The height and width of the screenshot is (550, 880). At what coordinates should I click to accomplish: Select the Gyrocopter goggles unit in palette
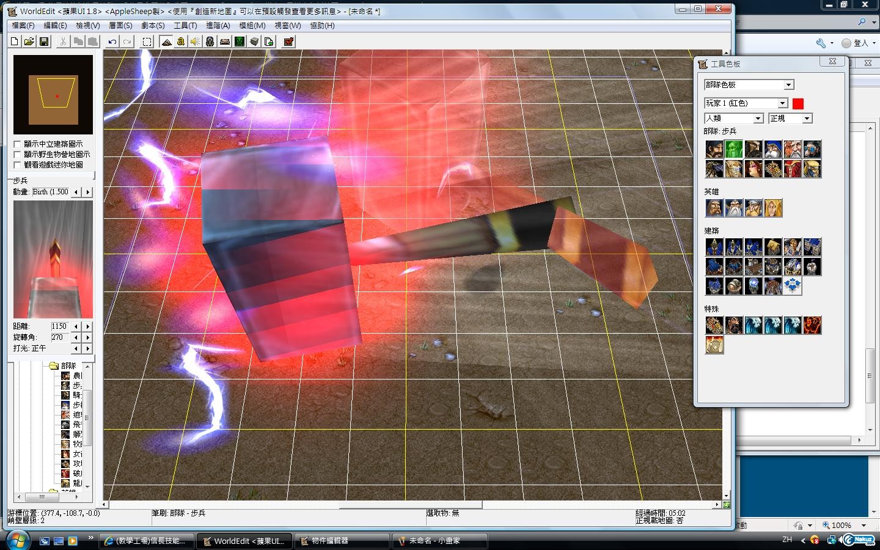click(812, 149)
